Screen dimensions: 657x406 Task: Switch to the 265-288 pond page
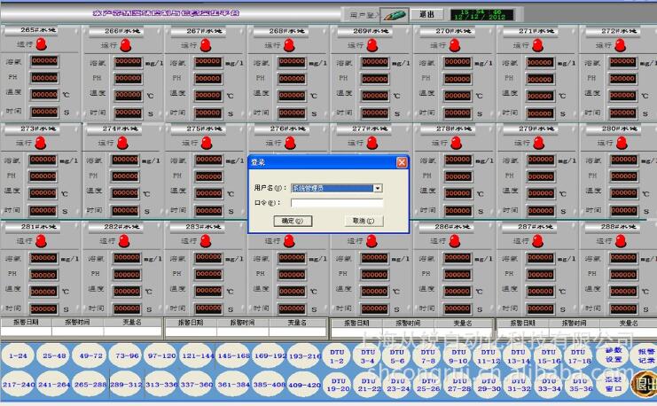click(x=90, y=385)
